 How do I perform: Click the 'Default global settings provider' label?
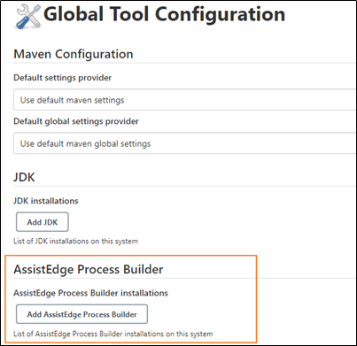pos(76,121)
